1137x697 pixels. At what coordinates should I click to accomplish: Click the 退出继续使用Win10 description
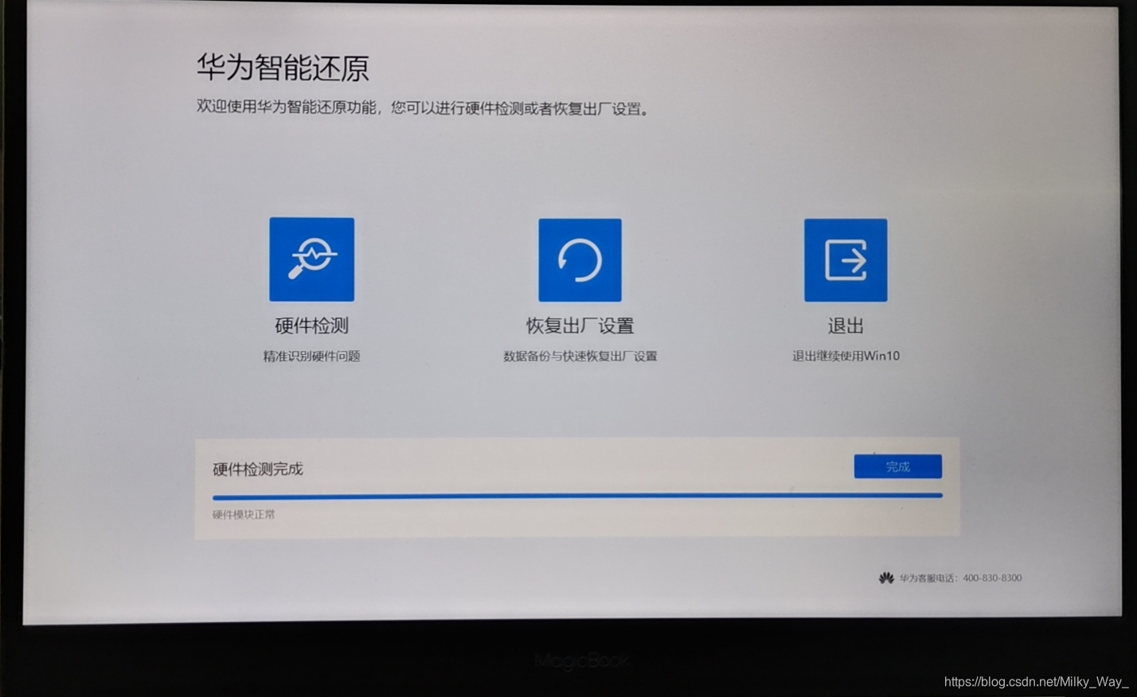pos(846,356)
